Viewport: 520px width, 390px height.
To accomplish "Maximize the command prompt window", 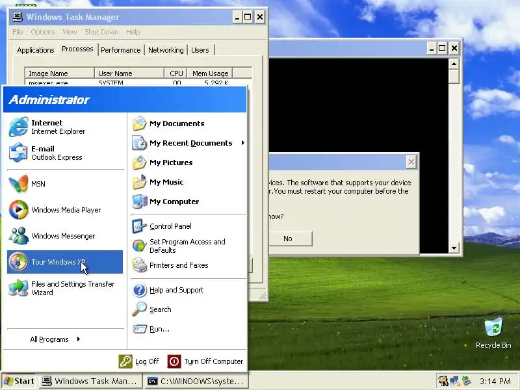I will coord(442,48).
